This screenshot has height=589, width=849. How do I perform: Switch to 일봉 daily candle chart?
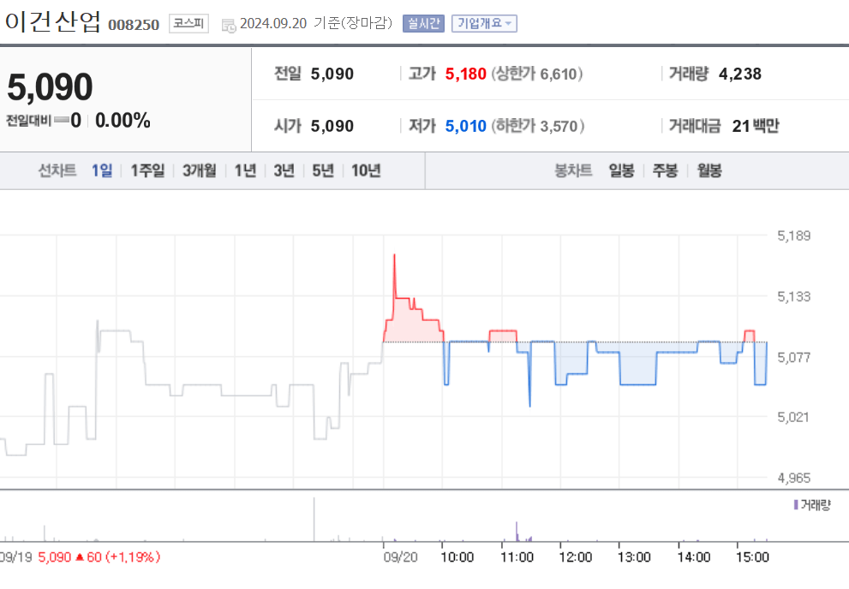621,171
